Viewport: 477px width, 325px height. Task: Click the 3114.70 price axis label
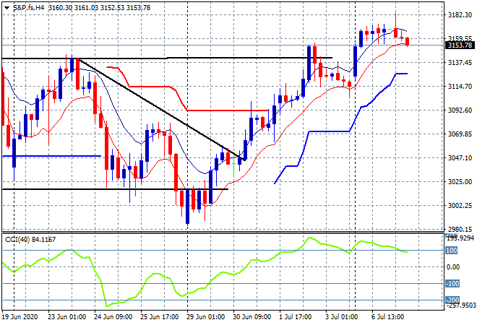click(x=460, y=87)
